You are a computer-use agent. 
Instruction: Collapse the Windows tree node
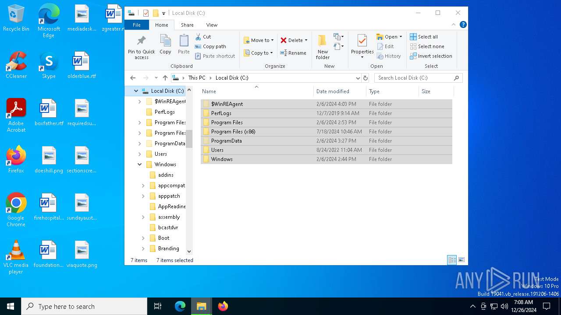(140, 164)
